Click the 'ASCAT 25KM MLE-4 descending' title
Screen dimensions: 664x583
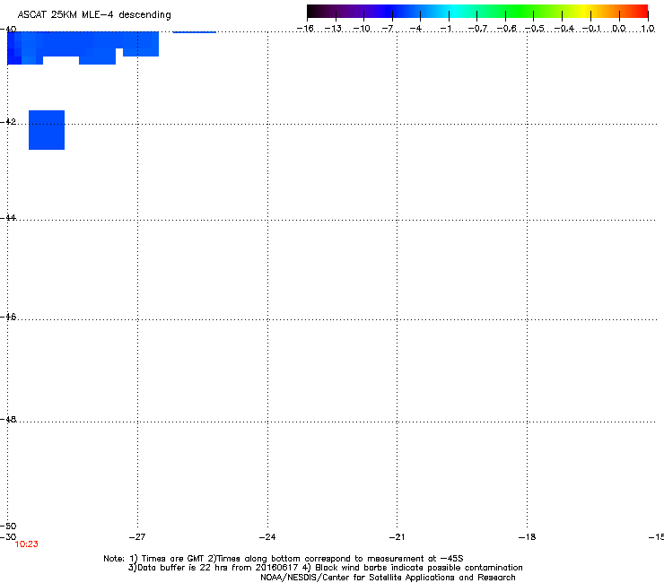(x=94, y=15)
